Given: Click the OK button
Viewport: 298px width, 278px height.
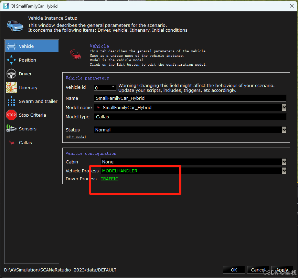Looking at the screenshot, I should 234,270.
